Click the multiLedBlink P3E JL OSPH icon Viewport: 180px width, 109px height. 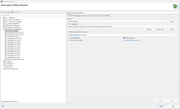tap(6, 39)
